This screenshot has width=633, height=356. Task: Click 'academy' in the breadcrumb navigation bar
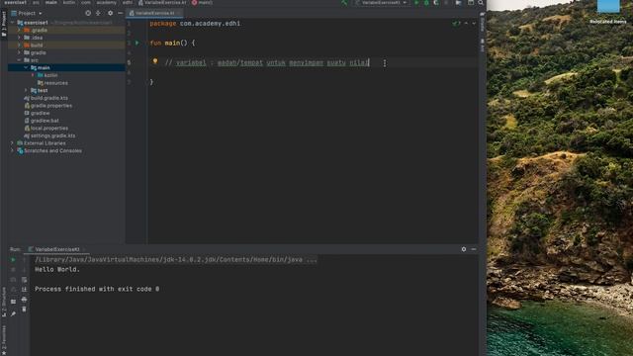click(106, 2)
